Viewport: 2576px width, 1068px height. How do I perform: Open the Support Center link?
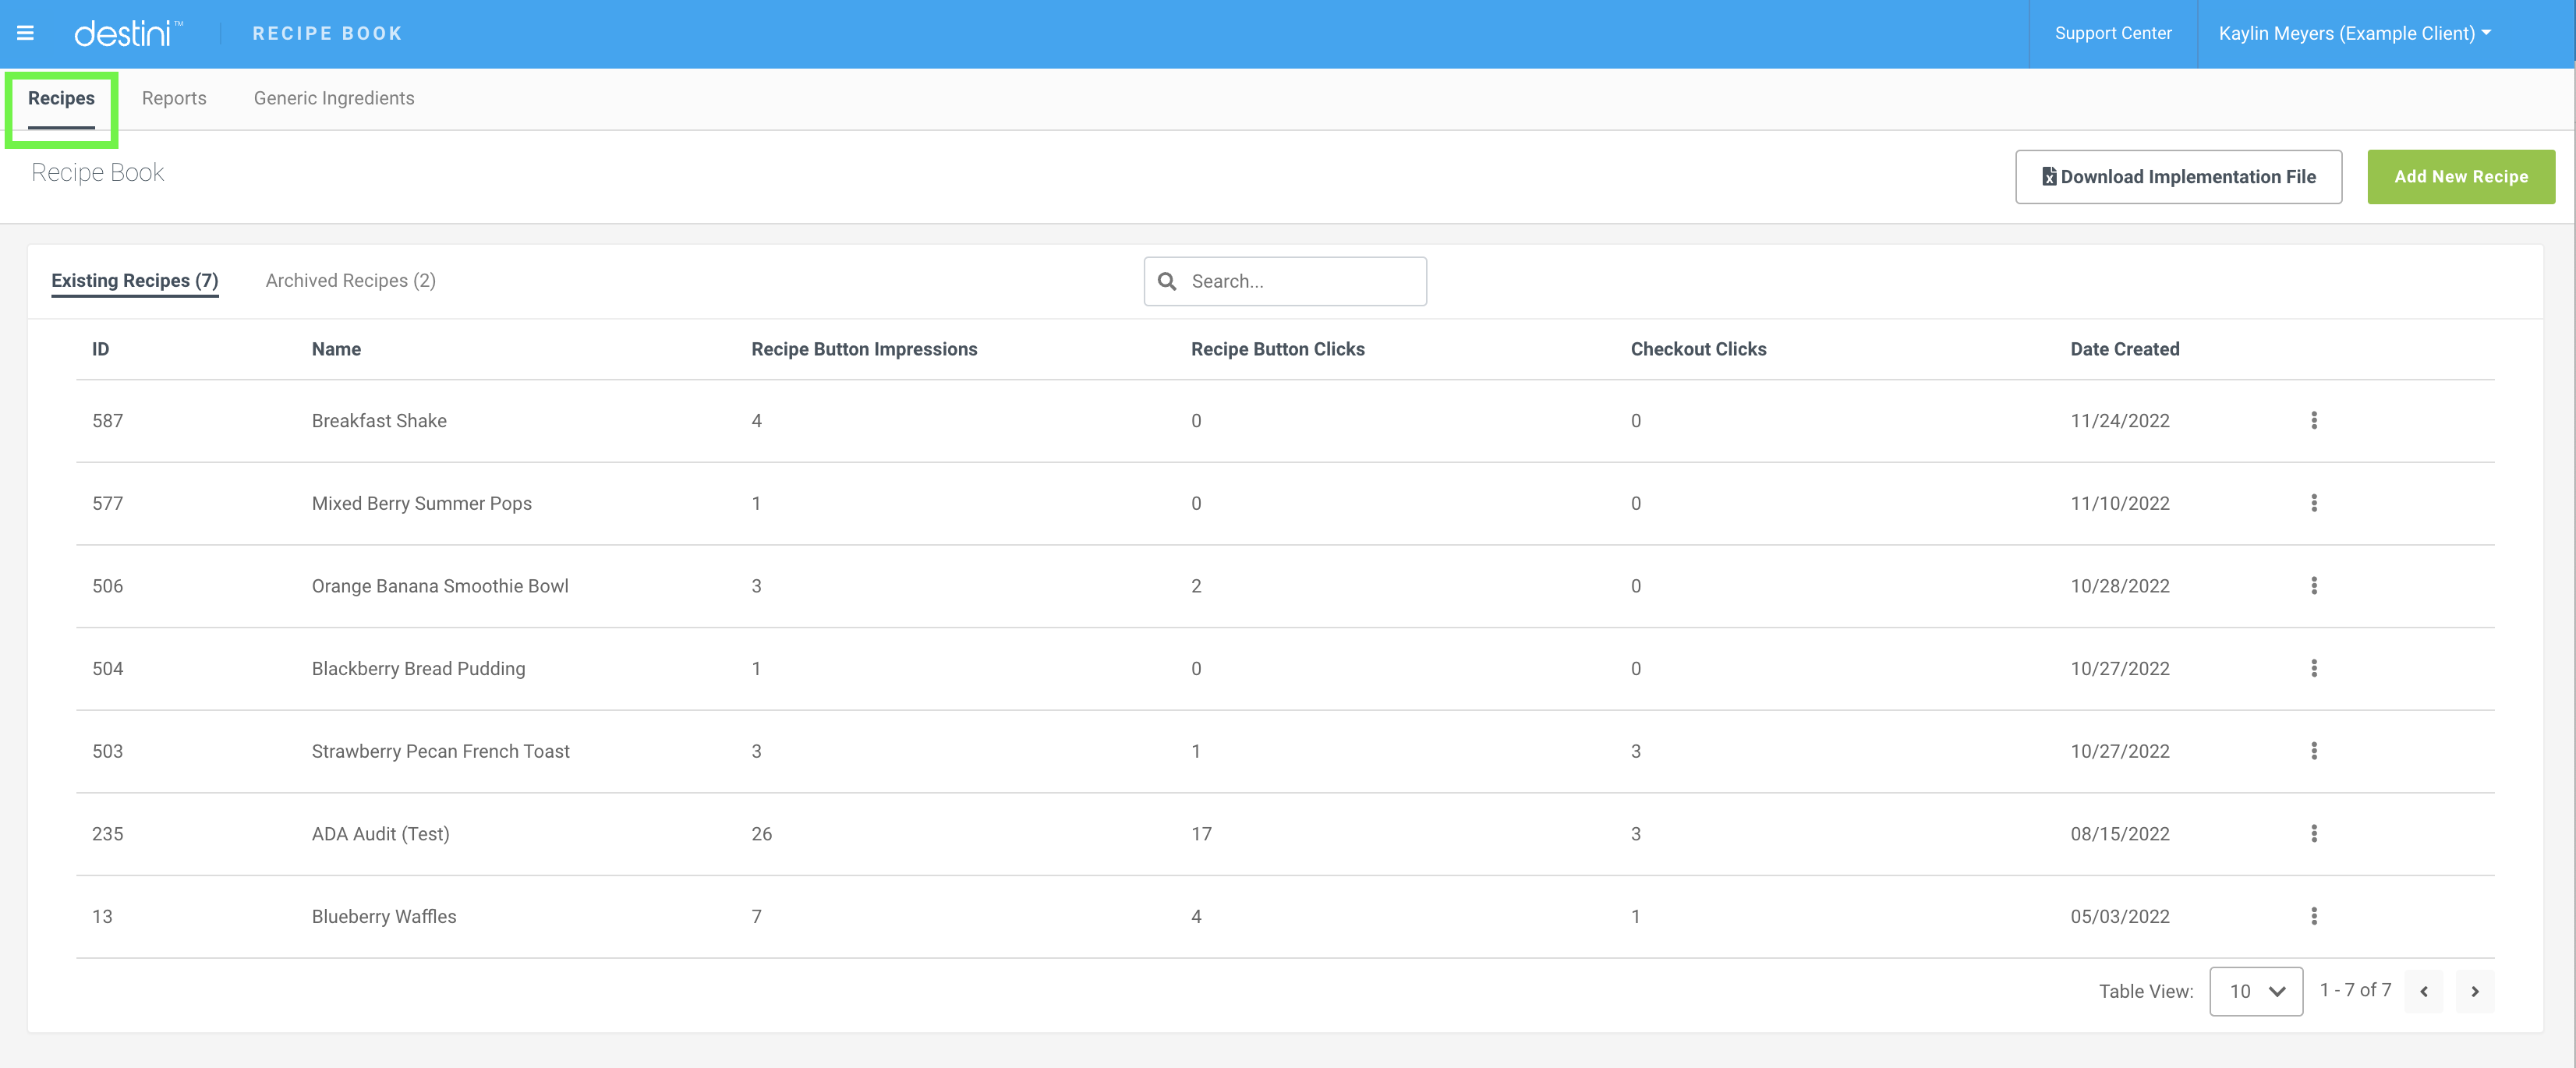(x=2113, y=33)
